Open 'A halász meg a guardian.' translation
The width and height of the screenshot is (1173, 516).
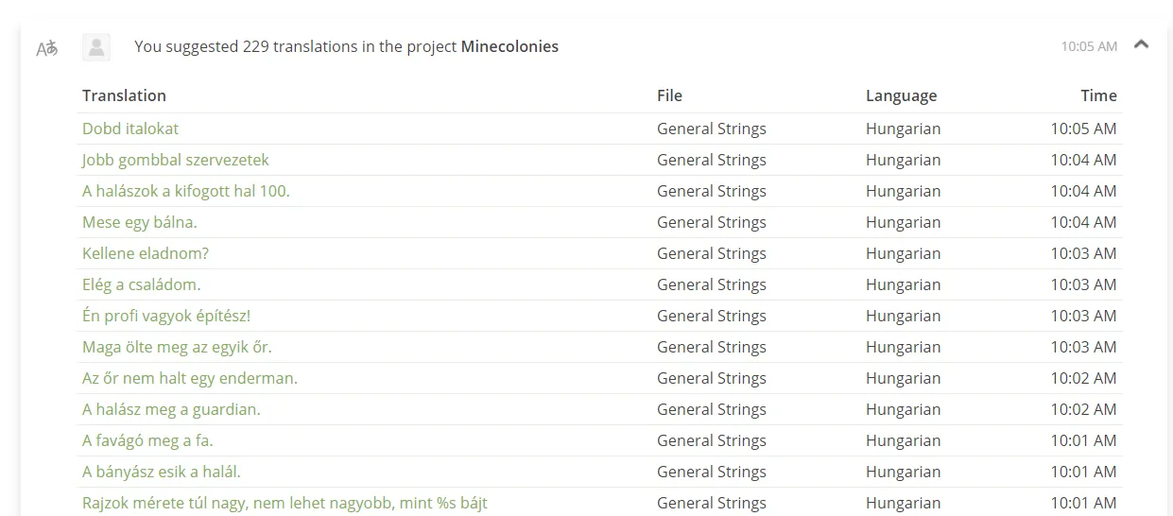pos(171,409)
